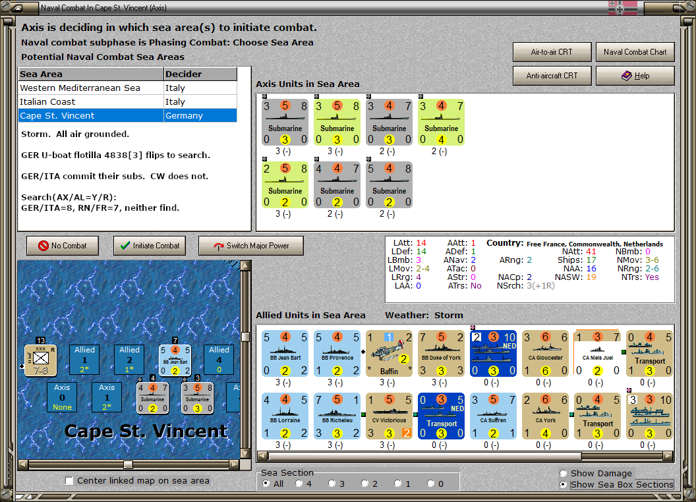
Task: Select Sea Section 0 radio button
Action: point(430,484)
